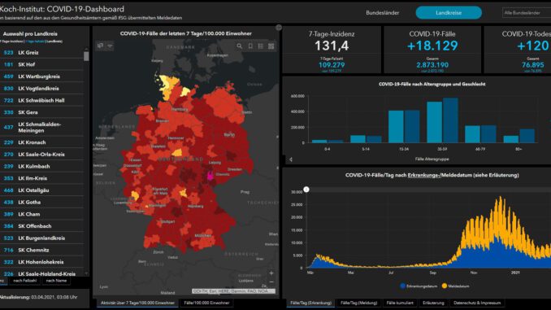Open the Fälle/Tag (Erkrankung) tab
This screenshot has height=310, width=551.
tap(310, 303)
